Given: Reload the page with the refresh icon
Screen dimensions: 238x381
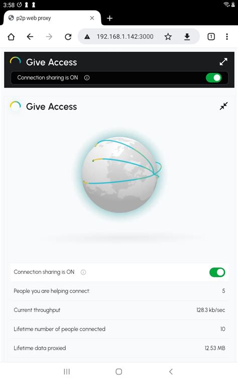Looking at the screenshot, I should click(68, 37).
